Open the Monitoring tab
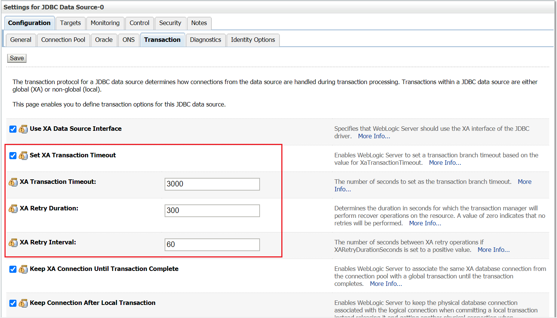Screen dimensions: 557x318 coord(105,23)
